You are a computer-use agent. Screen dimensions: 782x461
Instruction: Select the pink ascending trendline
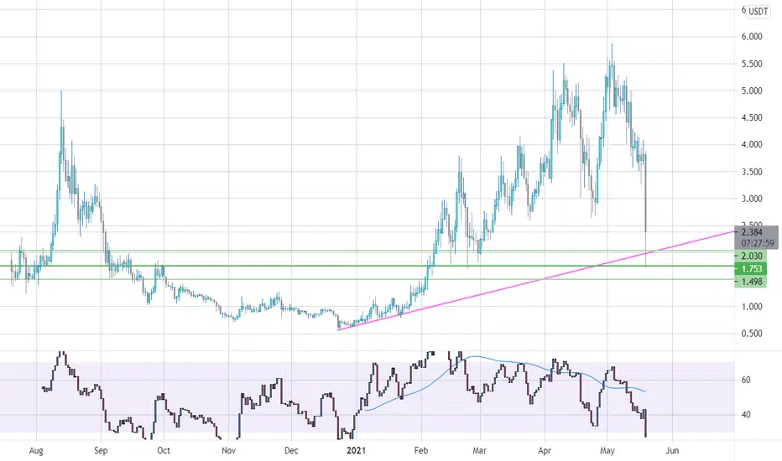536,281
